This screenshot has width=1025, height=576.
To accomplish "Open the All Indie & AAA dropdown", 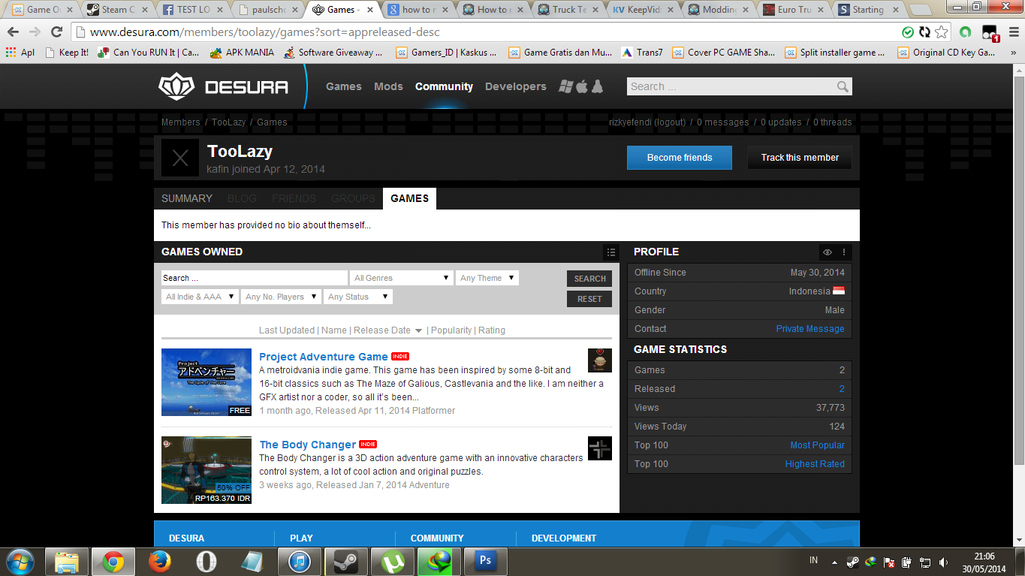I will click(x=200, y=297).
